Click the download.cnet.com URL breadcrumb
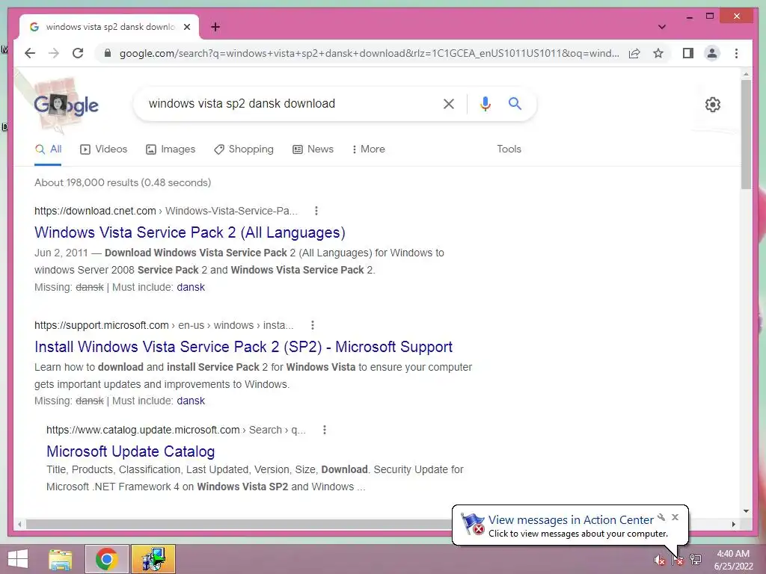766x574 pixels. [x=166, y=211]
